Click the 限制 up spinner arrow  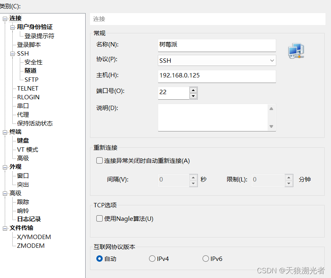tap(289, 177)
